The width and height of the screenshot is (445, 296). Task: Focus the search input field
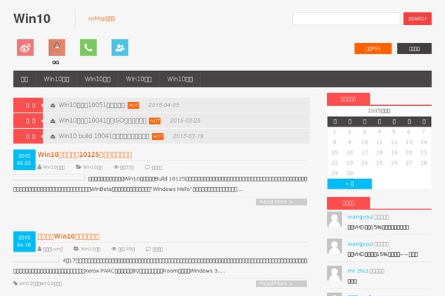(x=346, y=18)
